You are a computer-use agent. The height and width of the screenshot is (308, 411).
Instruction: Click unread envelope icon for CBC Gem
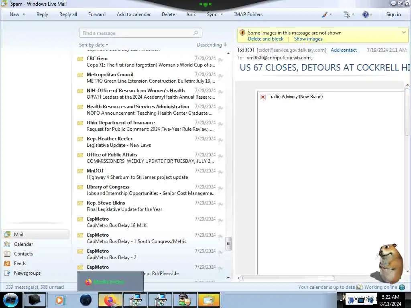click(x=80, y=59)
